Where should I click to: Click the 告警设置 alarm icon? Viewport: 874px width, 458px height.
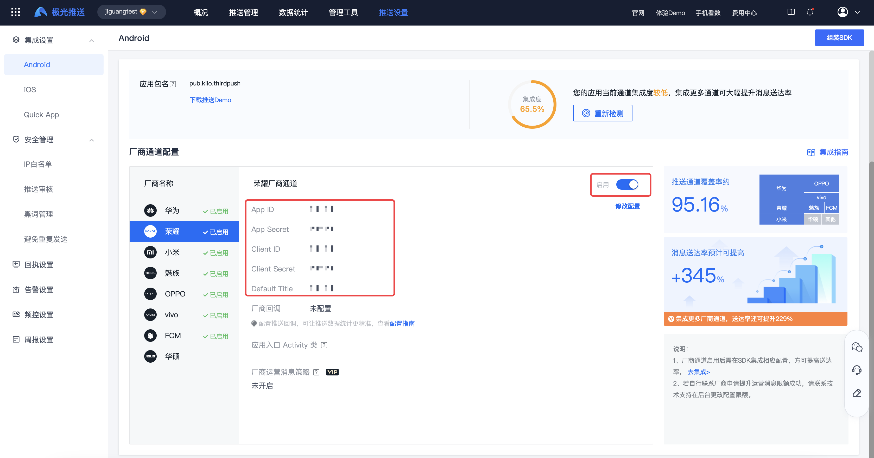(16, 289)
